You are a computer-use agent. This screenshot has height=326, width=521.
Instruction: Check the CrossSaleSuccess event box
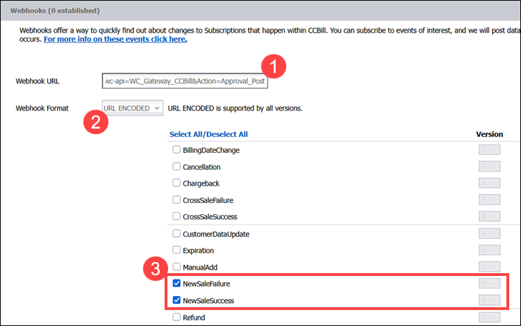tap(176, 216)
